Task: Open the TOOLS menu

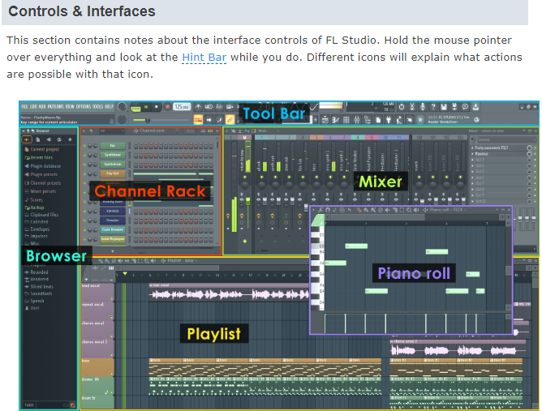Action: [98, 107]
